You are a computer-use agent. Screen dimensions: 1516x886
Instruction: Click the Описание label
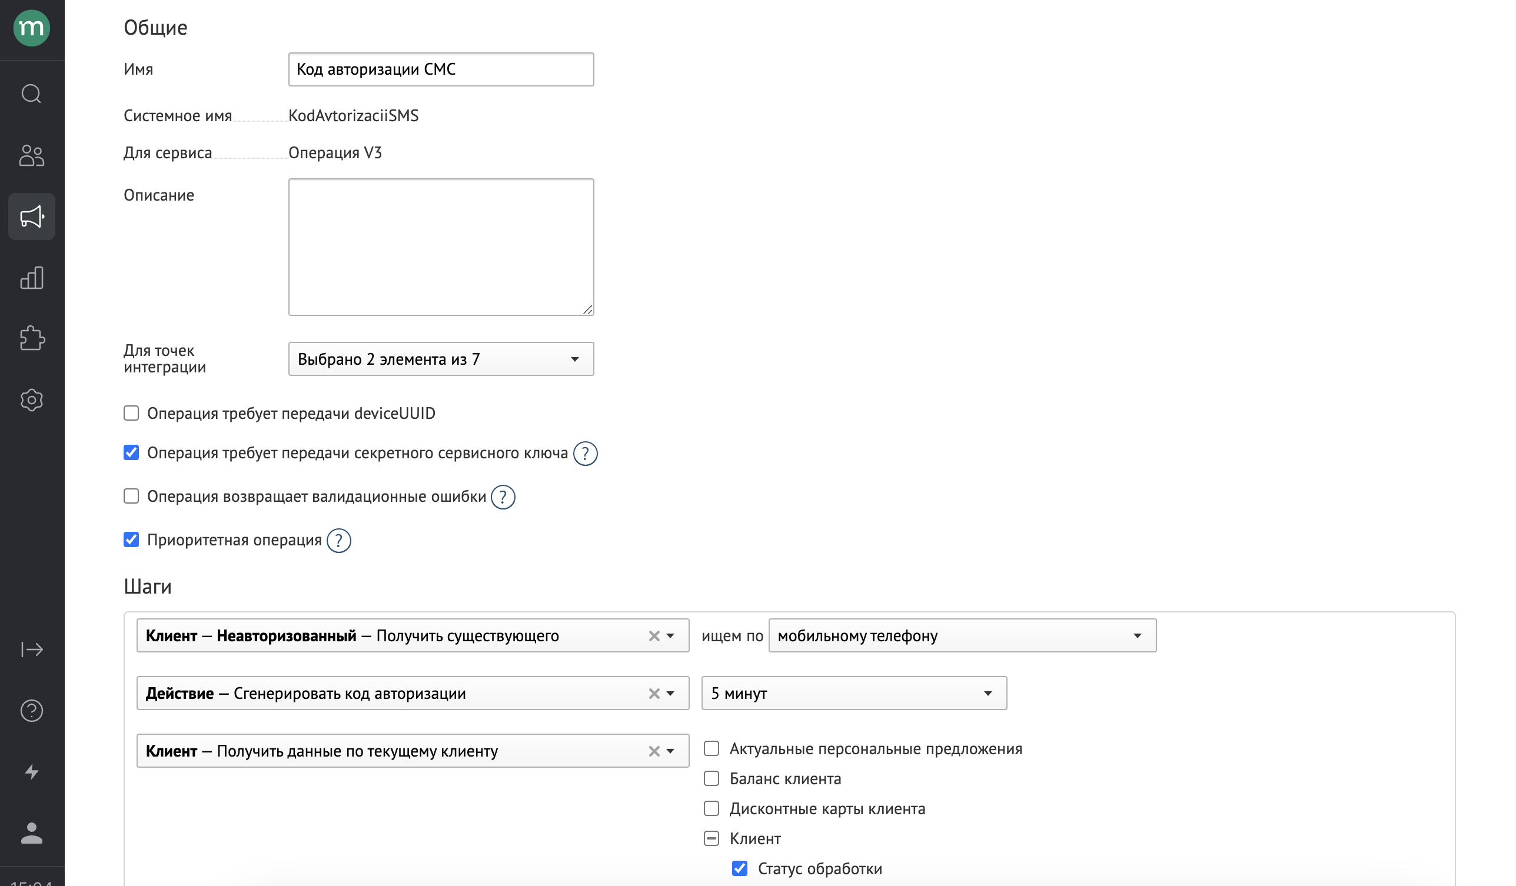tap(159, 195)
